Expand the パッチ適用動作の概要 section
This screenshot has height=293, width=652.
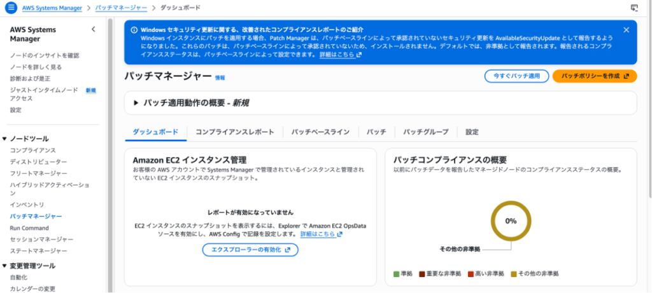point(136,103)
